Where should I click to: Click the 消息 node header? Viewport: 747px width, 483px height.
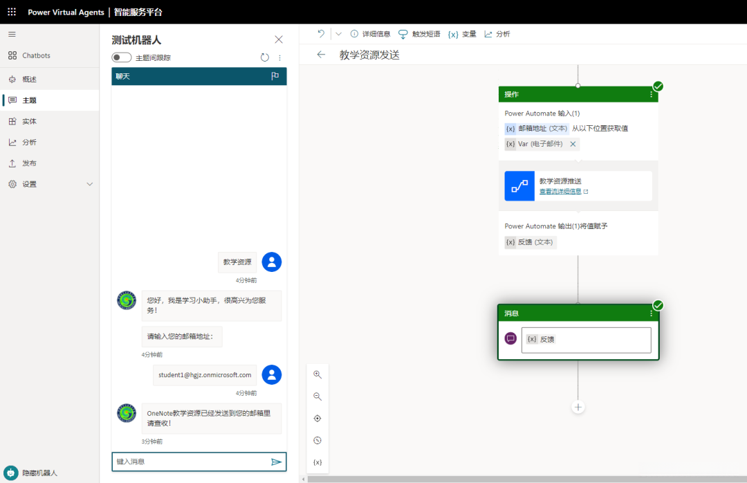tap(578, 313)
